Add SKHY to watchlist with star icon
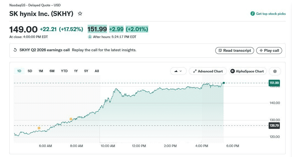292x157 pixels. point(80,13)
